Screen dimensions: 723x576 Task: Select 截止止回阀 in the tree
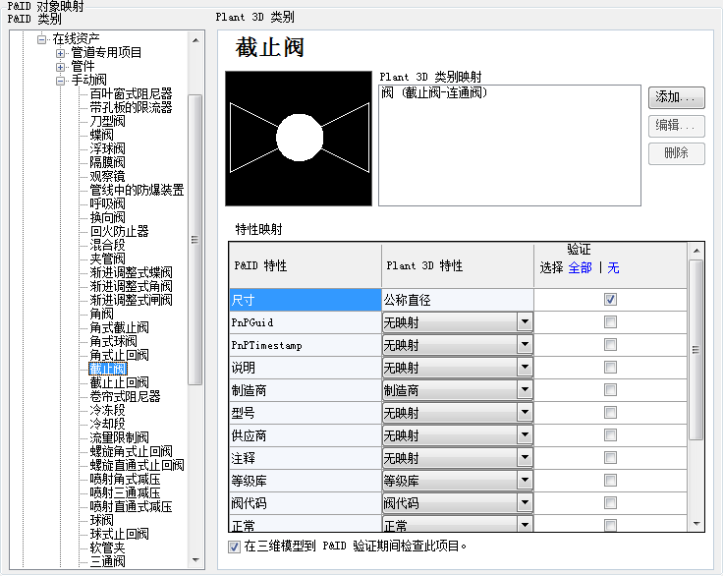120,382
